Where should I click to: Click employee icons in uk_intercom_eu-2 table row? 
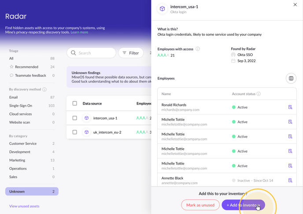142,132
